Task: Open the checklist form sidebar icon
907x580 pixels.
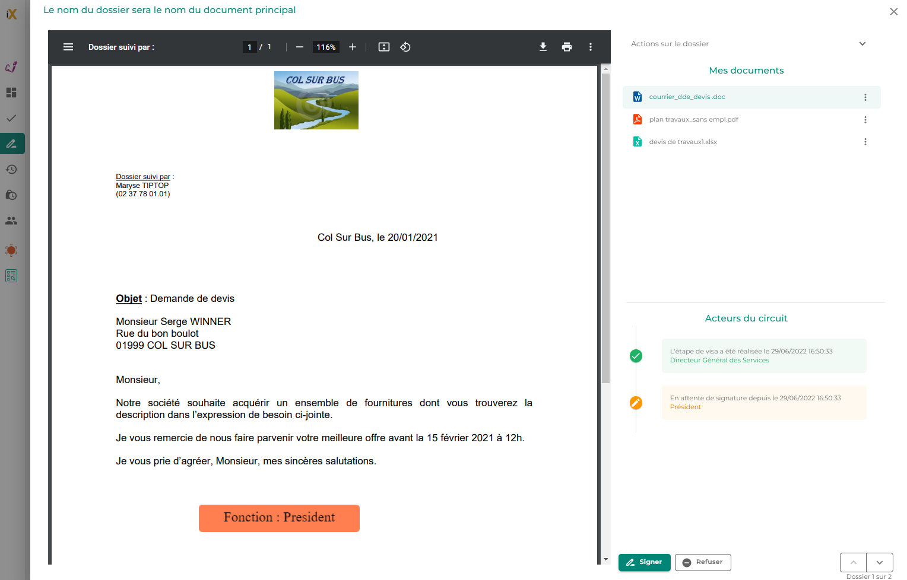Action: pyautogui.click(x=11, y=276)
